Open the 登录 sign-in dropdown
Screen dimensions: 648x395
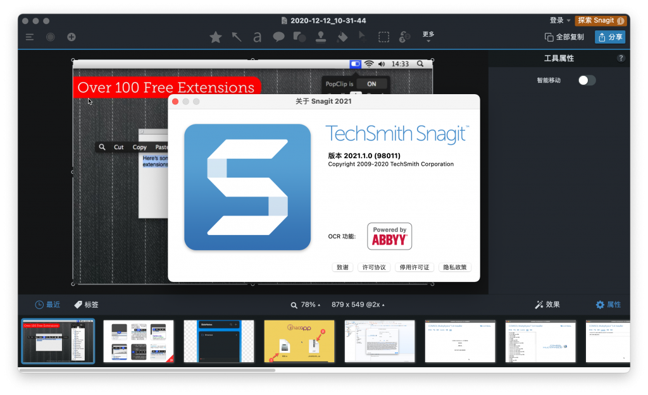(x=559, y=20)
